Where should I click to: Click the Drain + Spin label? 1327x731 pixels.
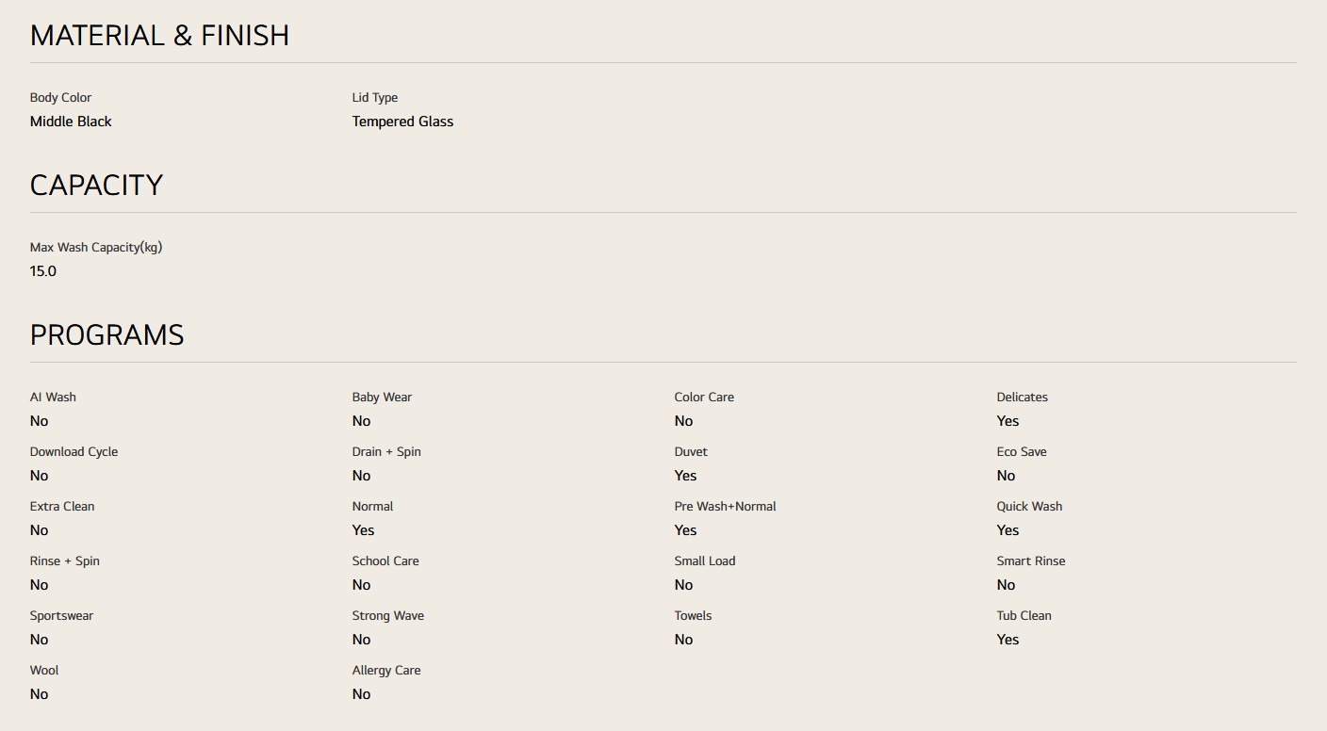[x=386, y=452]
